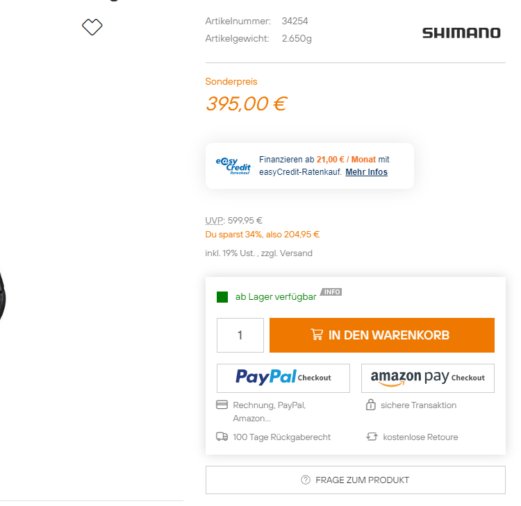The height and width of the screenshot is (506, 521).
Task: Add product to wishlist with heart icon
Action: click(92, 27)
